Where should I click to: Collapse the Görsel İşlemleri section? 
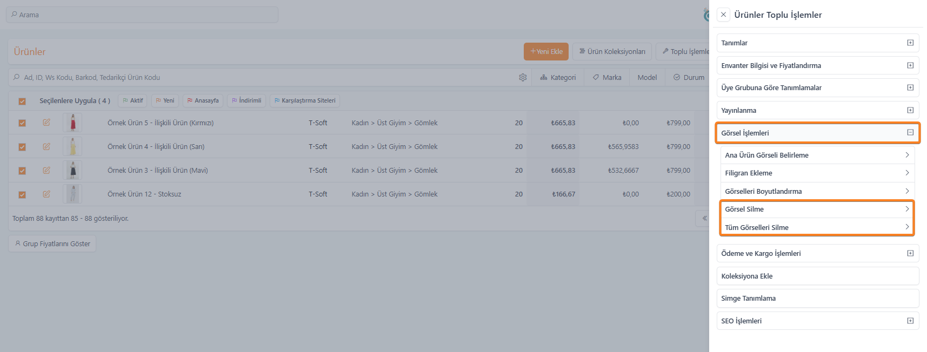(x=910, y=133)
